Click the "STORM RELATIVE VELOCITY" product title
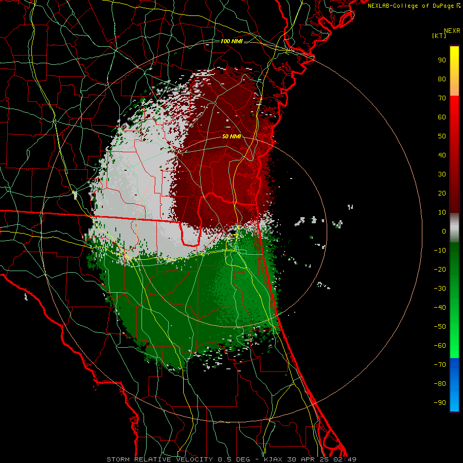 (159, 459)
